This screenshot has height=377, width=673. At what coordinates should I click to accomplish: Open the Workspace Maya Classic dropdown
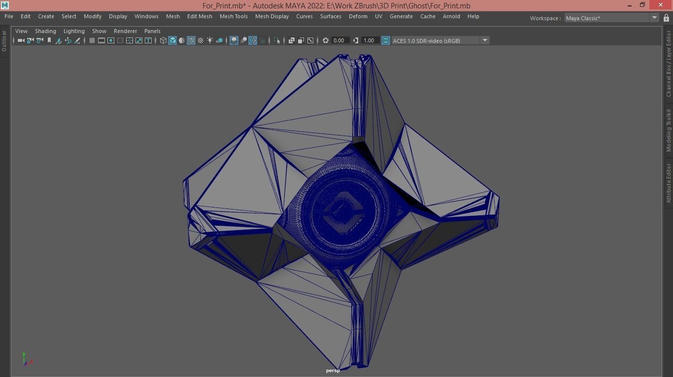pos(611,18)
